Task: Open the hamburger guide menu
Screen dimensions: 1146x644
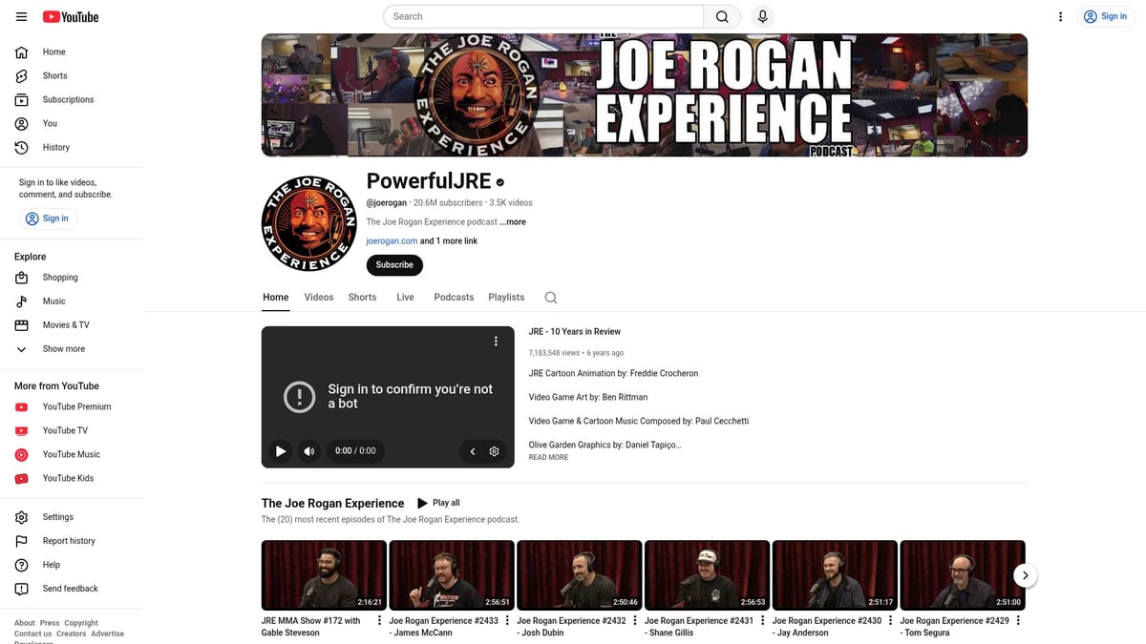Action: point(21,16)
